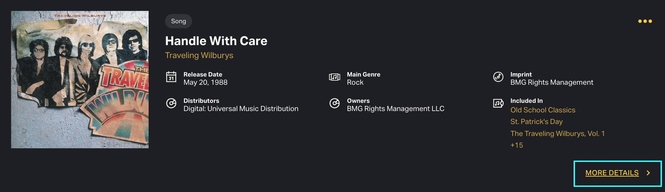Click the Included In playlist icon
The height and width of the screenshot is (192, 665).
pos(498,103)
